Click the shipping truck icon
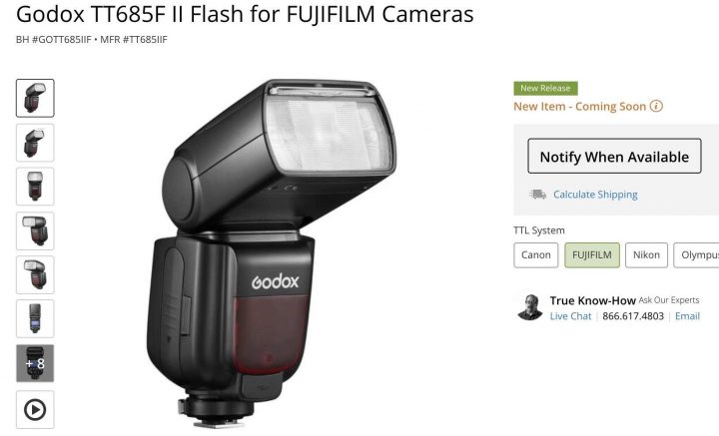The image size is (719, 436). tap(538, 195)
